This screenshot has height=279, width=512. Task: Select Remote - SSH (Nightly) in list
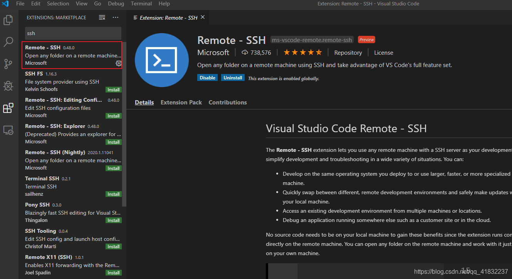click(72, 160)
